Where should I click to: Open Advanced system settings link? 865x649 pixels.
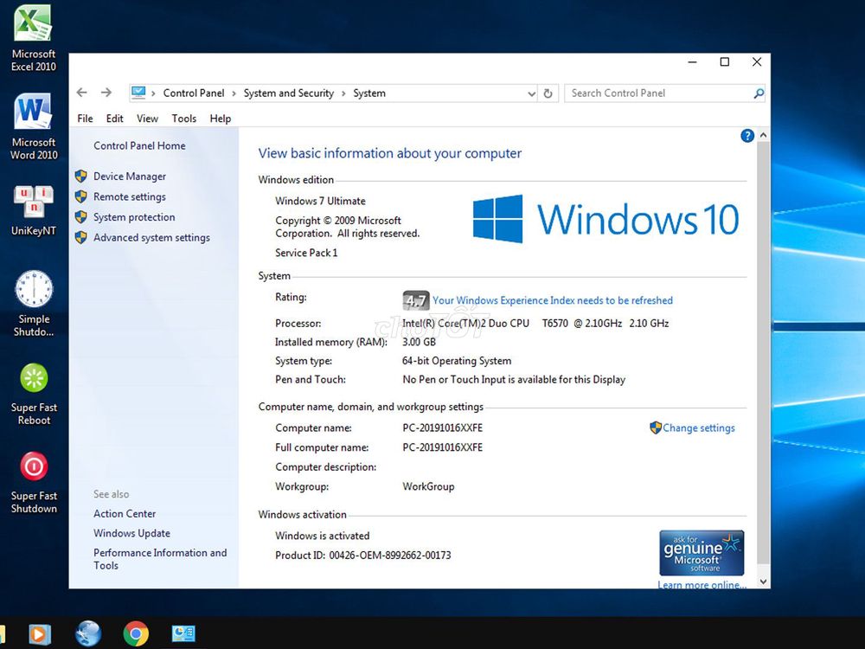click(151, 237)
